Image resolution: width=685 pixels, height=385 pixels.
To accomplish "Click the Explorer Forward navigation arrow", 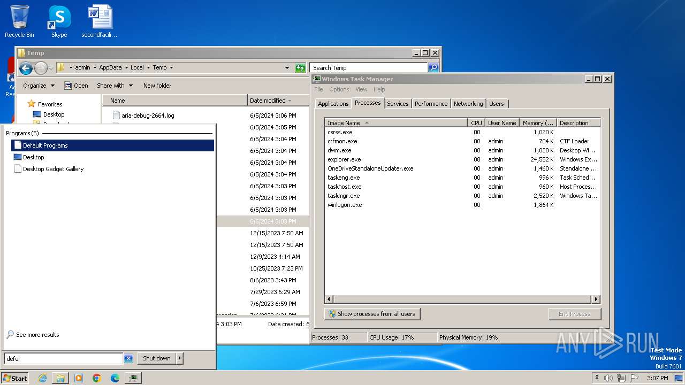I will pyautogui.click(x=41, y=68).
